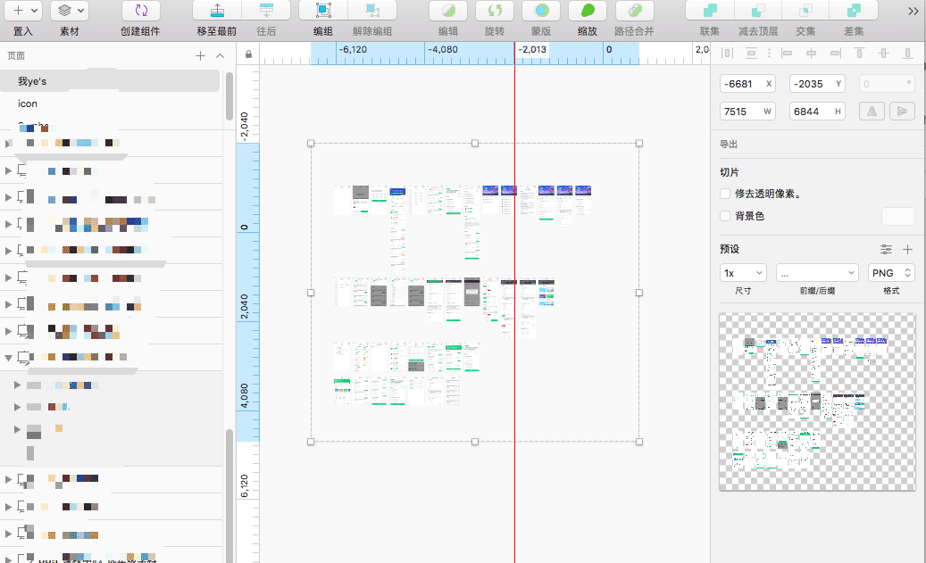Enable the trim transparent pixels (修去透明像素) checkbox
Screen dimensions: 926x563
tap(725, 194)
